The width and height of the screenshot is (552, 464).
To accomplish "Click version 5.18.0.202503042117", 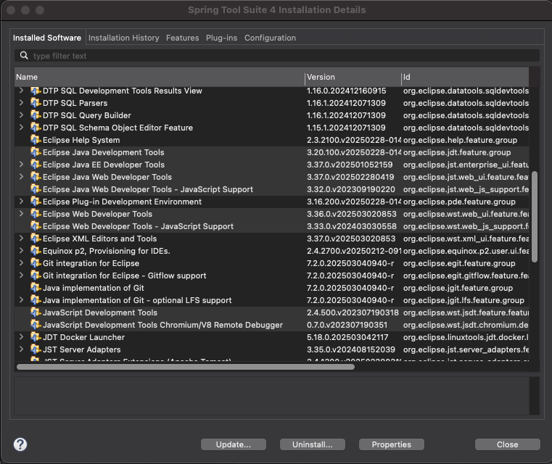I will tap(347, 337).
